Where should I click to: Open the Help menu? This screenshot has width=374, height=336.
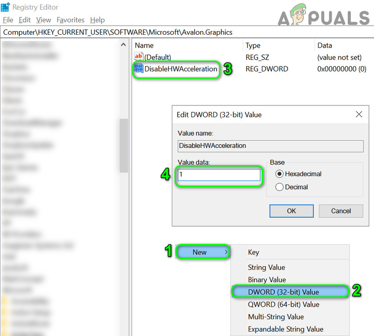coord(98,20)
